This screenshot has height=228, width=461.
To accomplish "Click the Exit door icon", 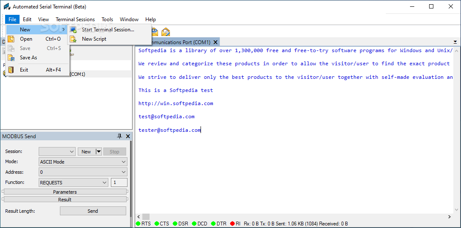I will [11, 70].
